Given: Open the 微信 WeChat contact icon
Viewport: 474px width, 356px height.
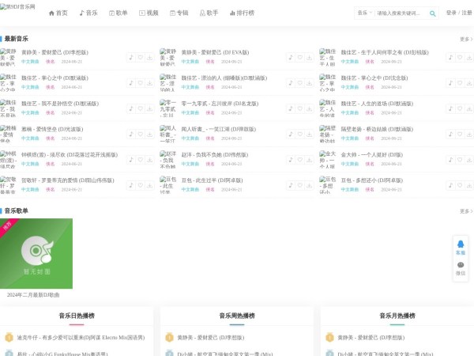Looking at the screenshot, I should tap(461, 268).
